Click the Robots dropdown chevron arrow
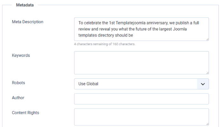Image resolution: width=222 pixels, height=127 pixels. (203, 84)
